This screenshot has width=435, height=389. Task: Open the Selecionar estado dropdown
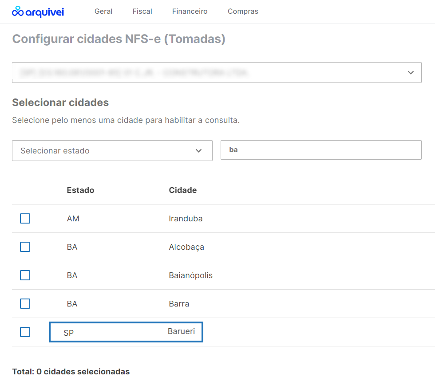pyautogui.click(x=112, y=150)
